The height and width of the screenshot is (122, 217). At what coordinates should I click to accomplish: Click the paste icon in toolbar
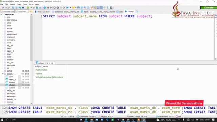17,8
